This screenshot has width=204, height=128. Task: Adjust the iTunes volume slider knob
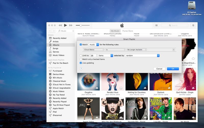[x=81, y=25]
